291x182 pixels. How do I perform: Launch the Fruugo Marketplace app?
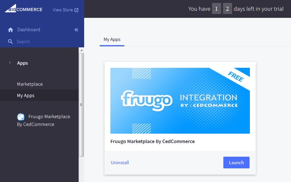pos(236,163)
